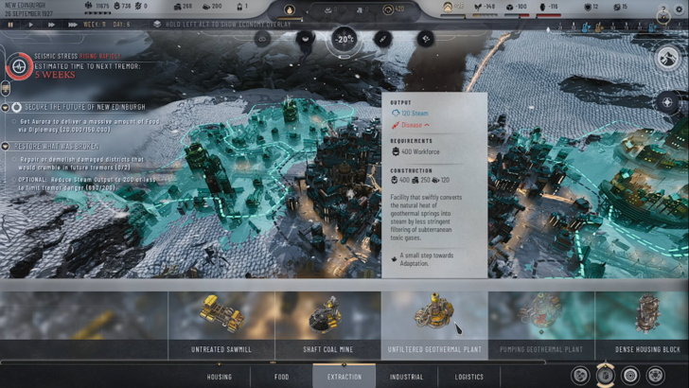Click the highlighted buildings mode button
This screenshot has width=689, height=388.
tap(605, 375)
